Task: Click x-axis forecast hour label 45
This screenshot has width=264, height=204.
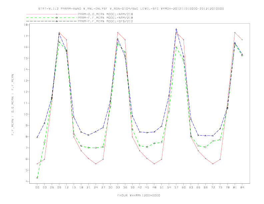Action: (147, 187)
